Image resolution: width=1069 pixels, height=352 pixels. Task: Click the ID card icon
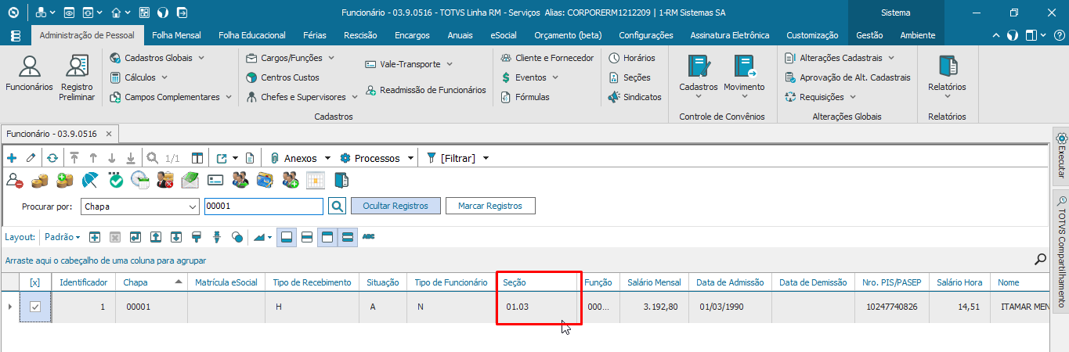(x=215, y=180)
